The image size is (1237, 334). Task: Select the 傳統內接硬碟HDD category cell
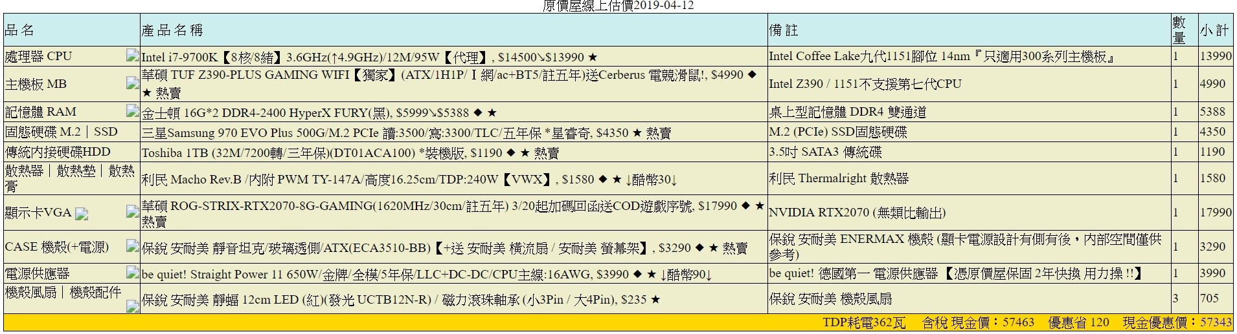point(71,152)
